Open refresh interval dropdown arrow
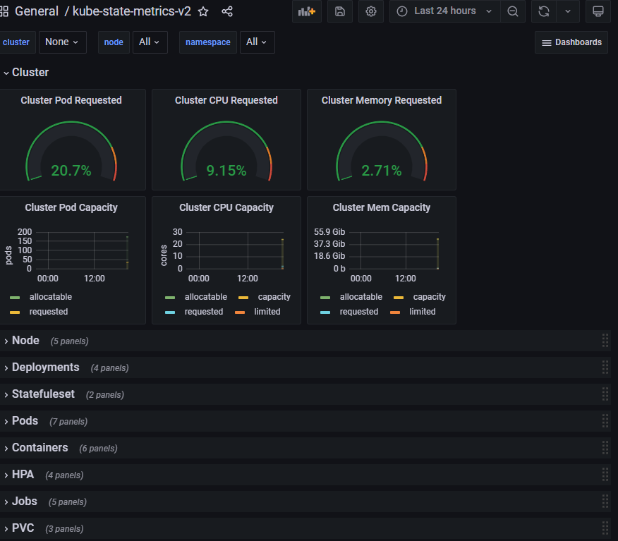Image resolution: width=618 pixels, height=541 pixels. click(568, 11)
